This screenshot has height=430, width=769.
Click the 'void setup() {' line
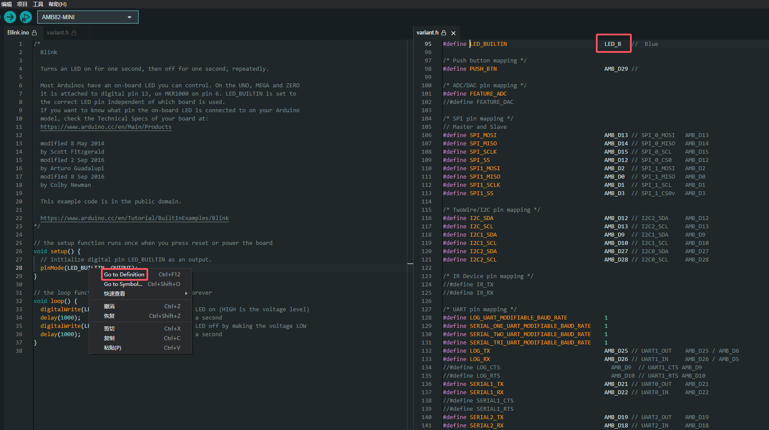[x=57, y=251]
